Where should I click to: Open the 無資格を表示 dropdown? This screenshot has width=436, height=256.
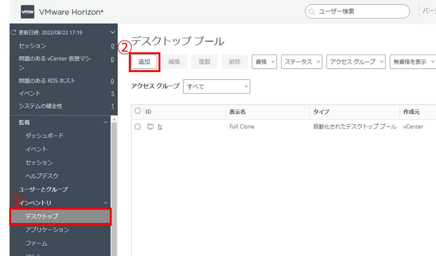[413, 62]
